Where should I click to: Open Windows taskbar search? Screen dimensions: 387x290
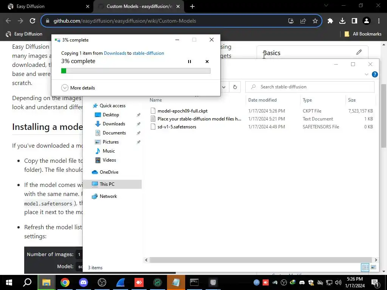[27, 282]
